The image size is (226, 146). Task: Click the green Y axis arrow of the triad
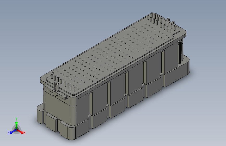coord(17,125)
